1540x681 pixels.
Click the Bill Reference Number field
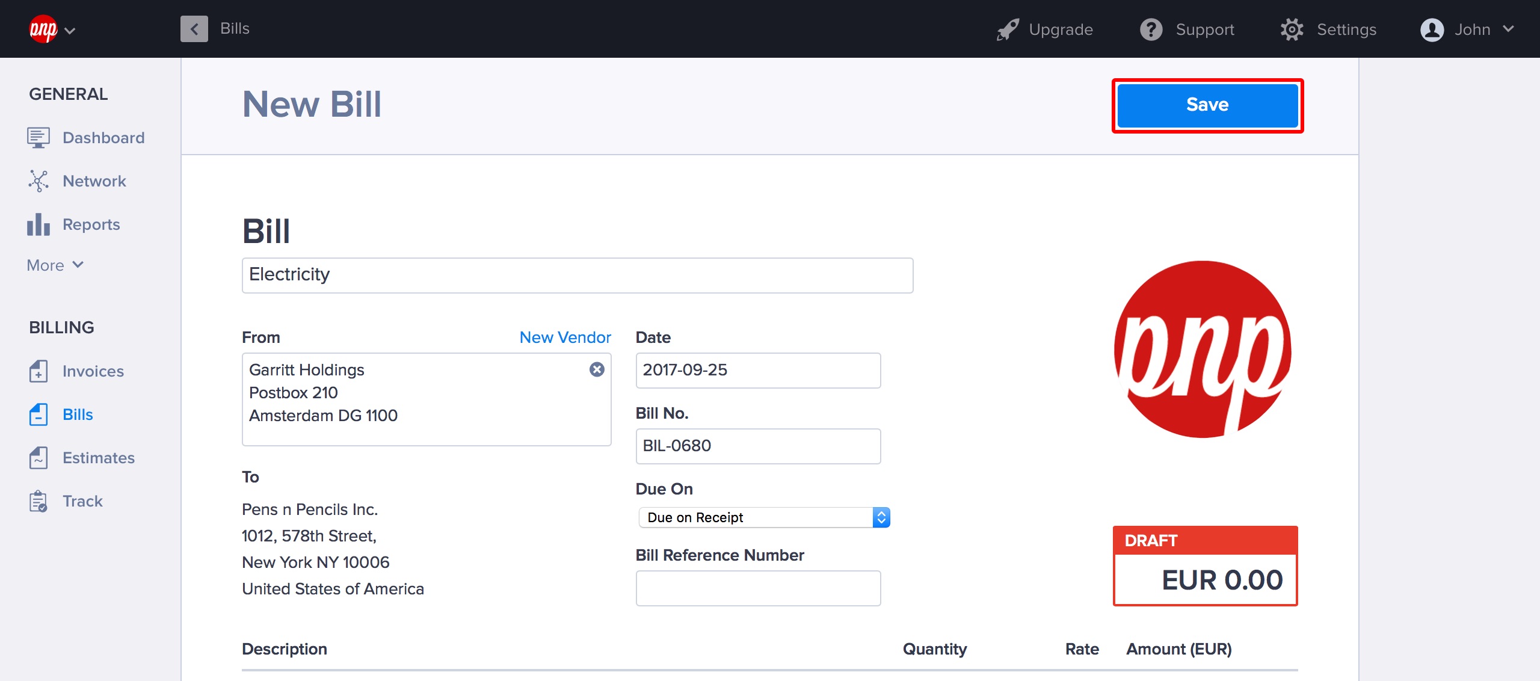coord(757,588)
